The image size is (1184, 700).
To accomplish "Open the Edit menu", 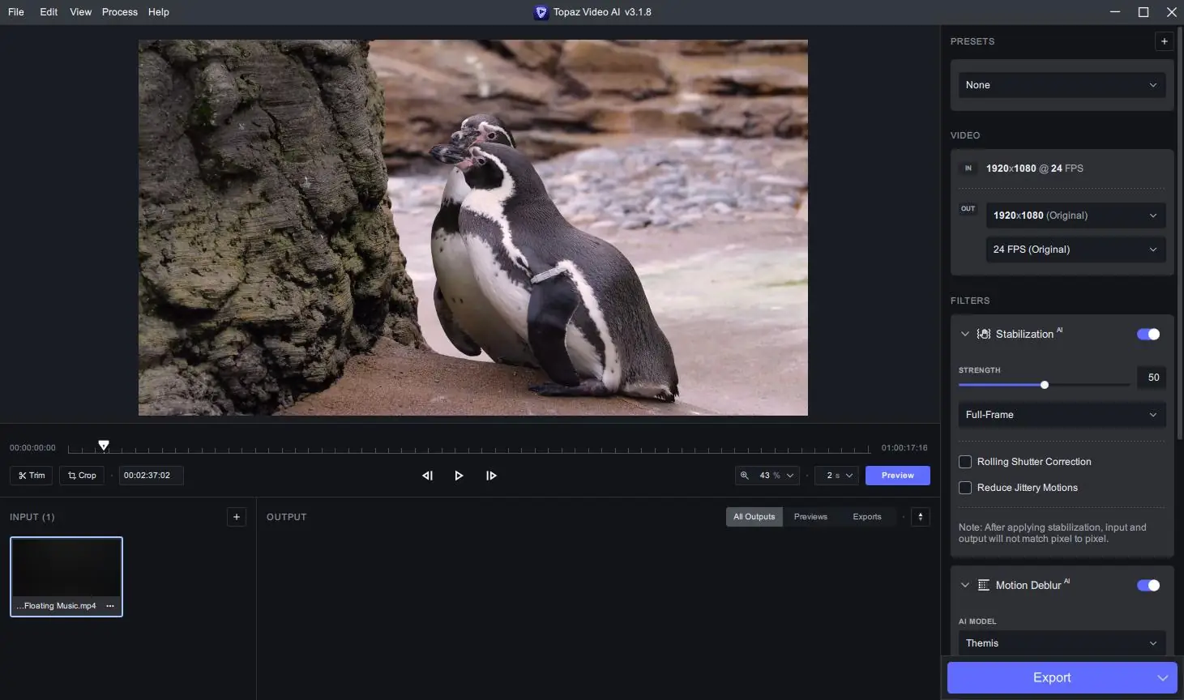I will coord(49,12).
